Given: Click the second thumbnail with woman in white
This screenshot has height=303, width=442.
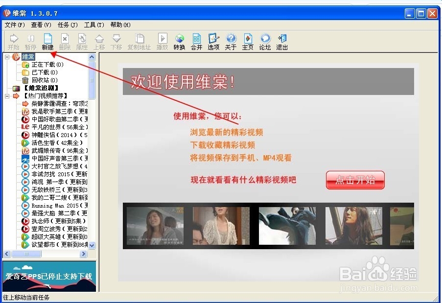Looking at the screenshot, I should click(x=221, y=226).
